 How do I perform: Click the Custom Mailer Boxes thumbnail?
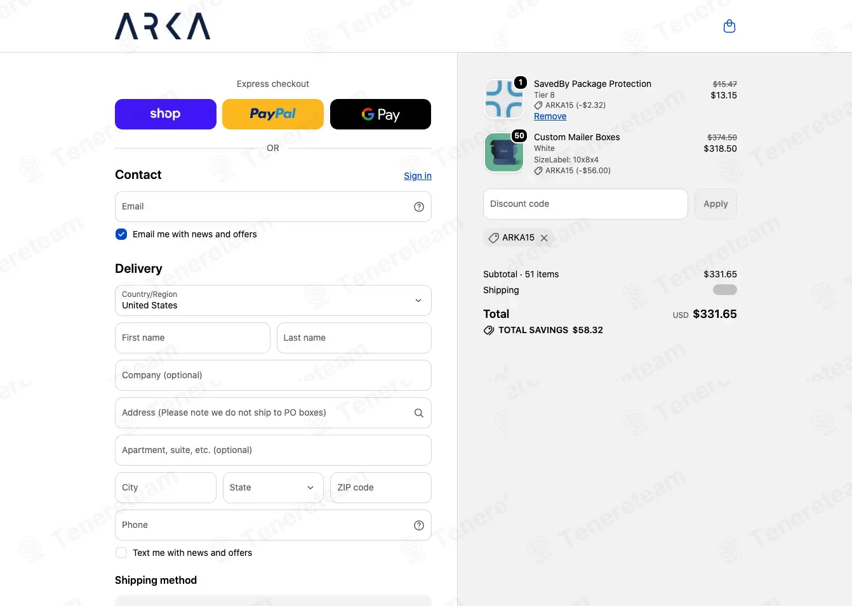504,152
